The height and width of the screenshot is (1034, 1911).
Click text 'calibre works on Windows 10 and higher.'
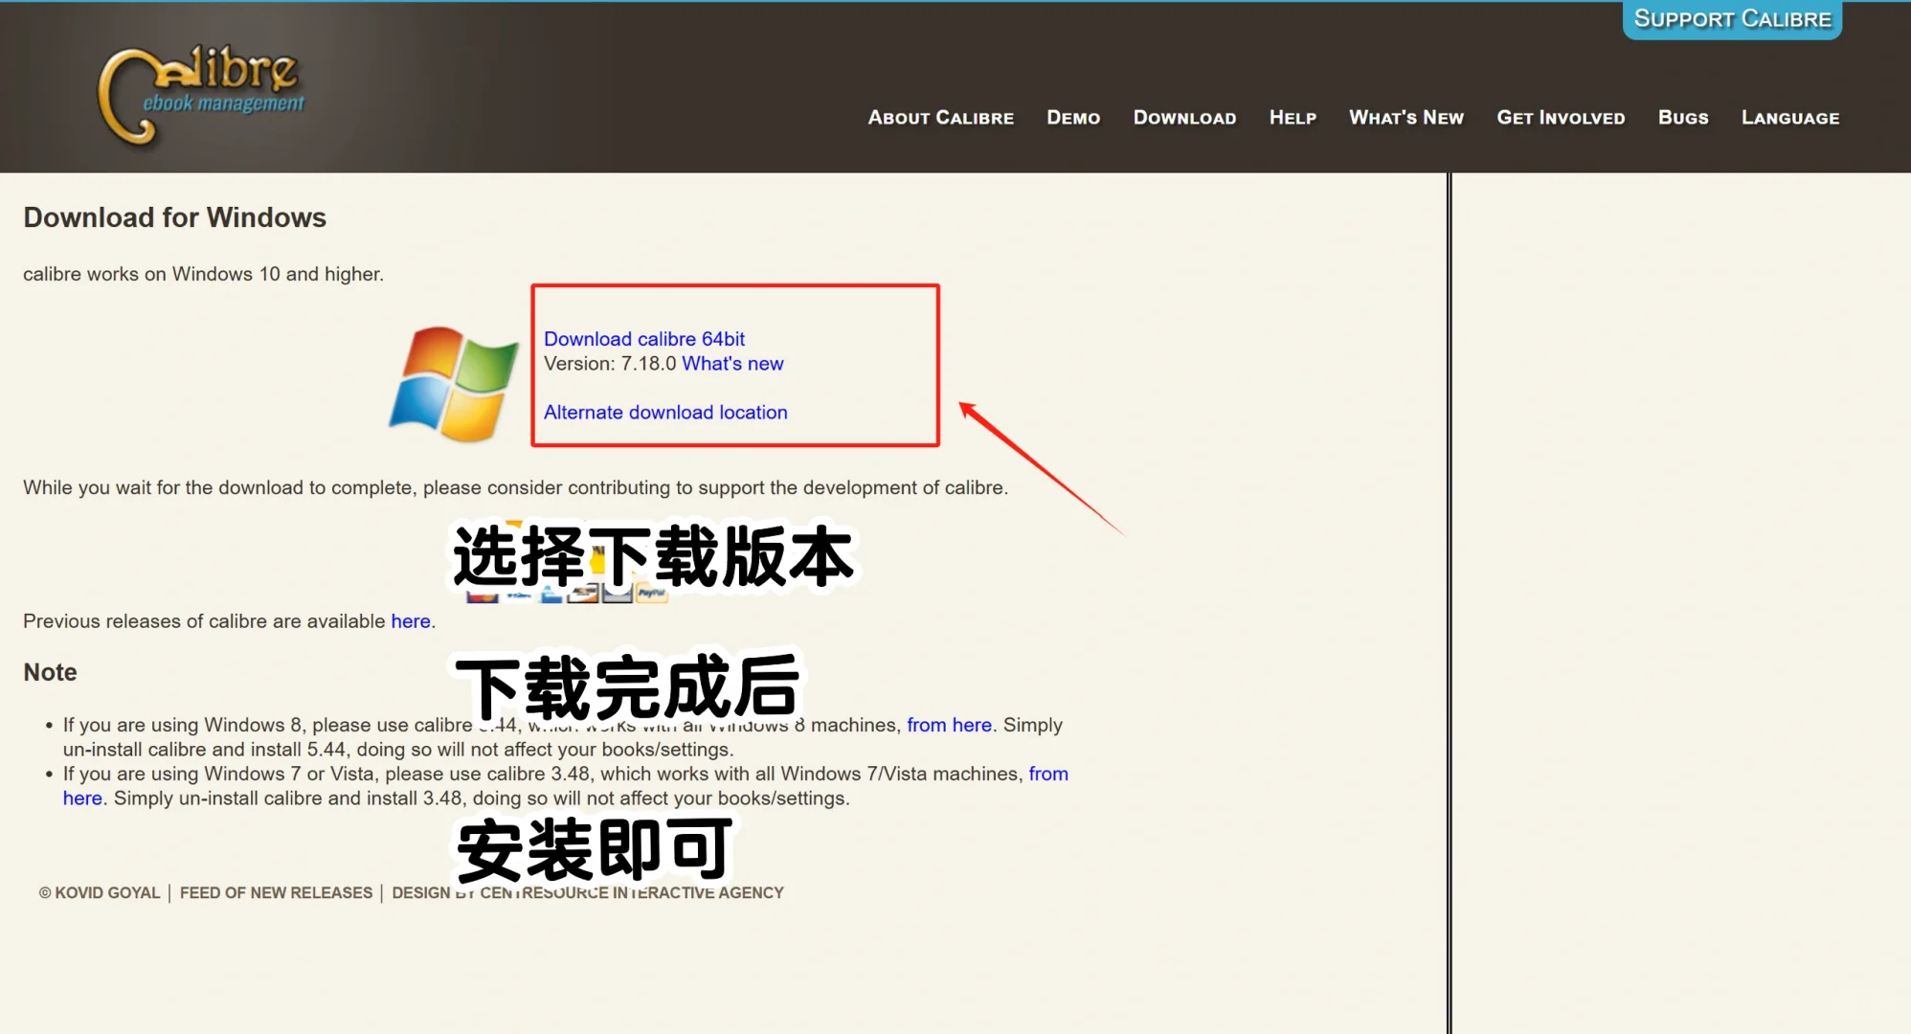pyautogui.click(x=203, y=274)
